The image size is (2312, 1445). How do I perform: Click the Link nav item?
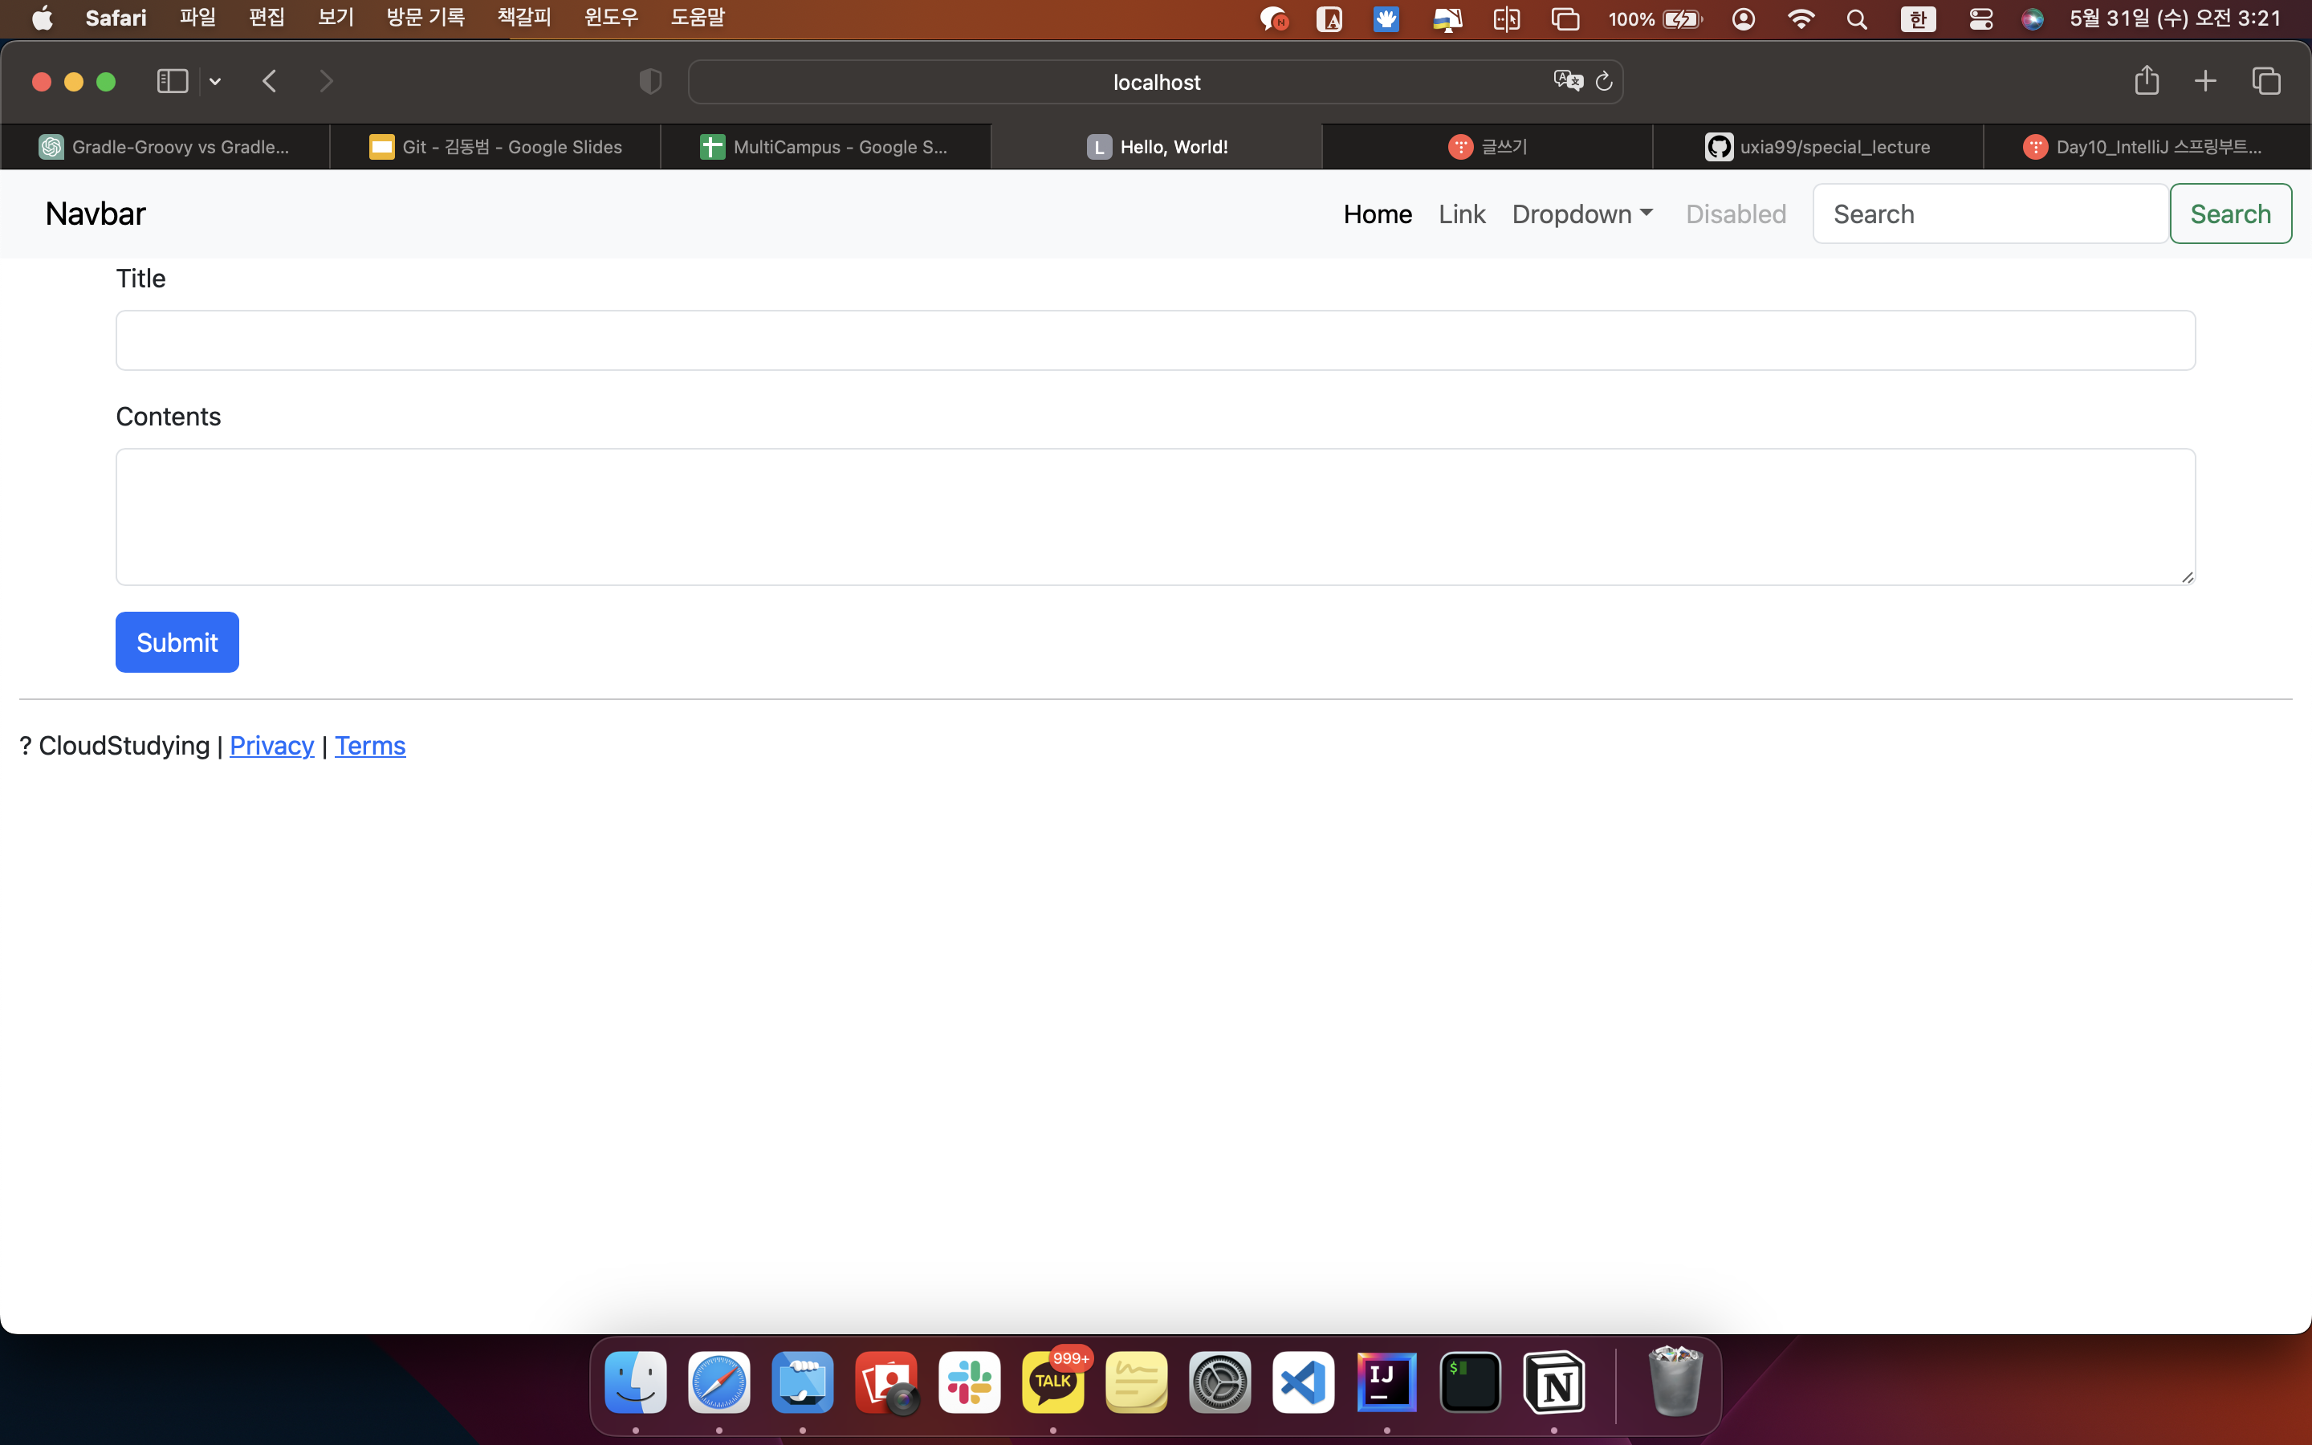point(1462,214)
